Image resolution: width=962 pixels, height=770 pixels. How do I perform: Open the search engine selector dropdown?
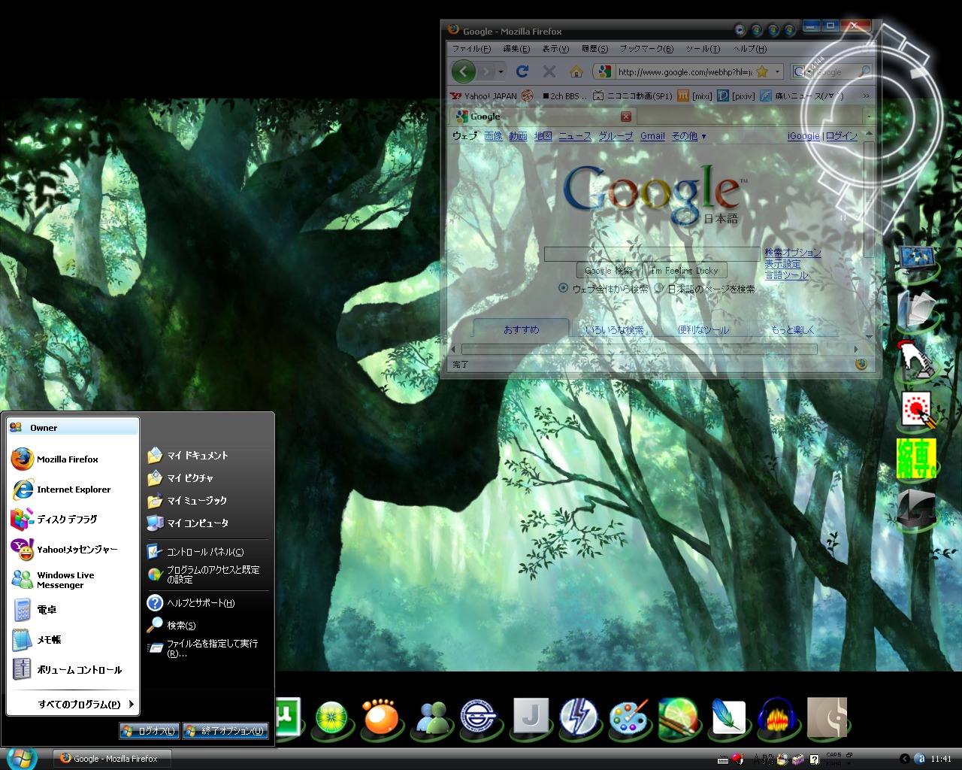coord(802,71)
